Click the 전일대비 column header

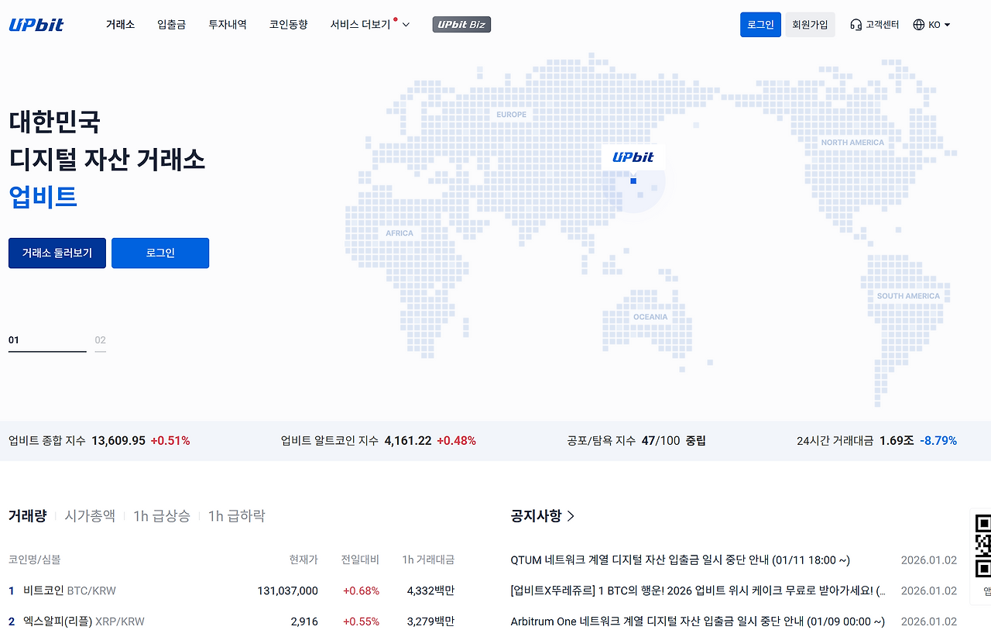[x=360, y=559]
